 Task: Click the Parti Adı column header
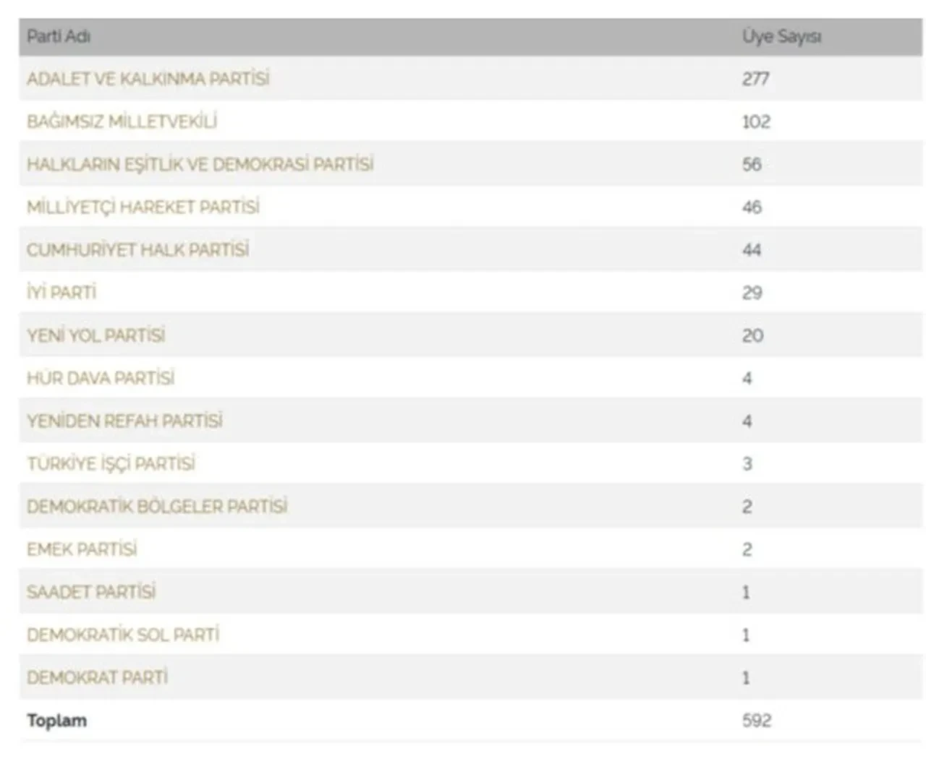click(x=59, y=36)
